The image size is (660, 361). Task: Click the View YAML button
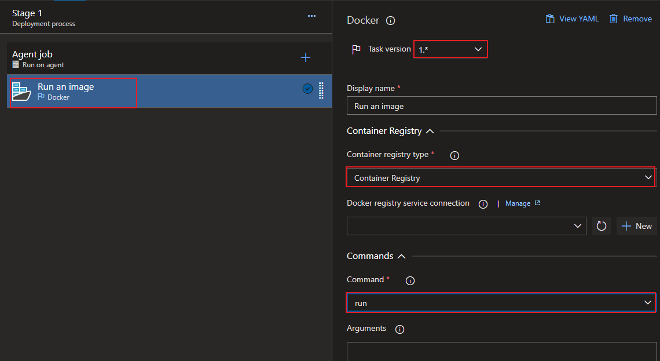(572, 19)
